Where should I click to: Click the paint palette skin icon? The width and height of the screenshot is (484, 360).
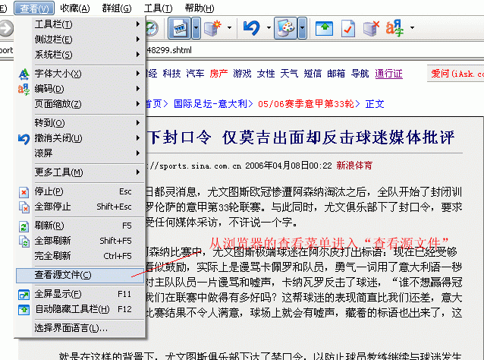pos(285,29)
